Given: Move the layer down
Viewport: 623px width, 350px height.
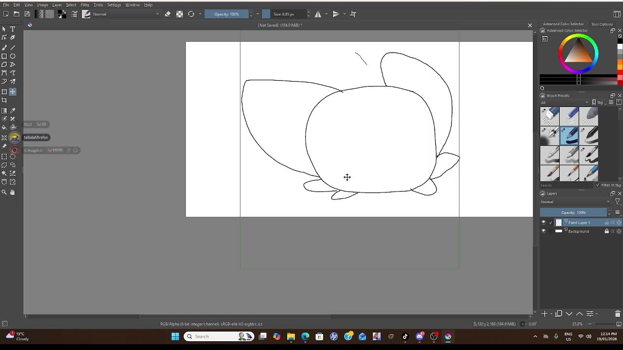Looking at the screenshot, I should [569, 314].
